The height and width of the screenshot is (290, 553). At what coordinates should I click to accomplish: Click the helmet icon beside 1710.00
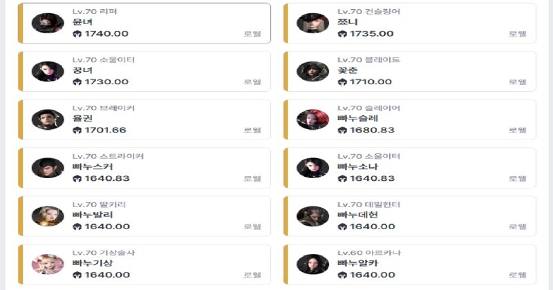pos(342,82)
